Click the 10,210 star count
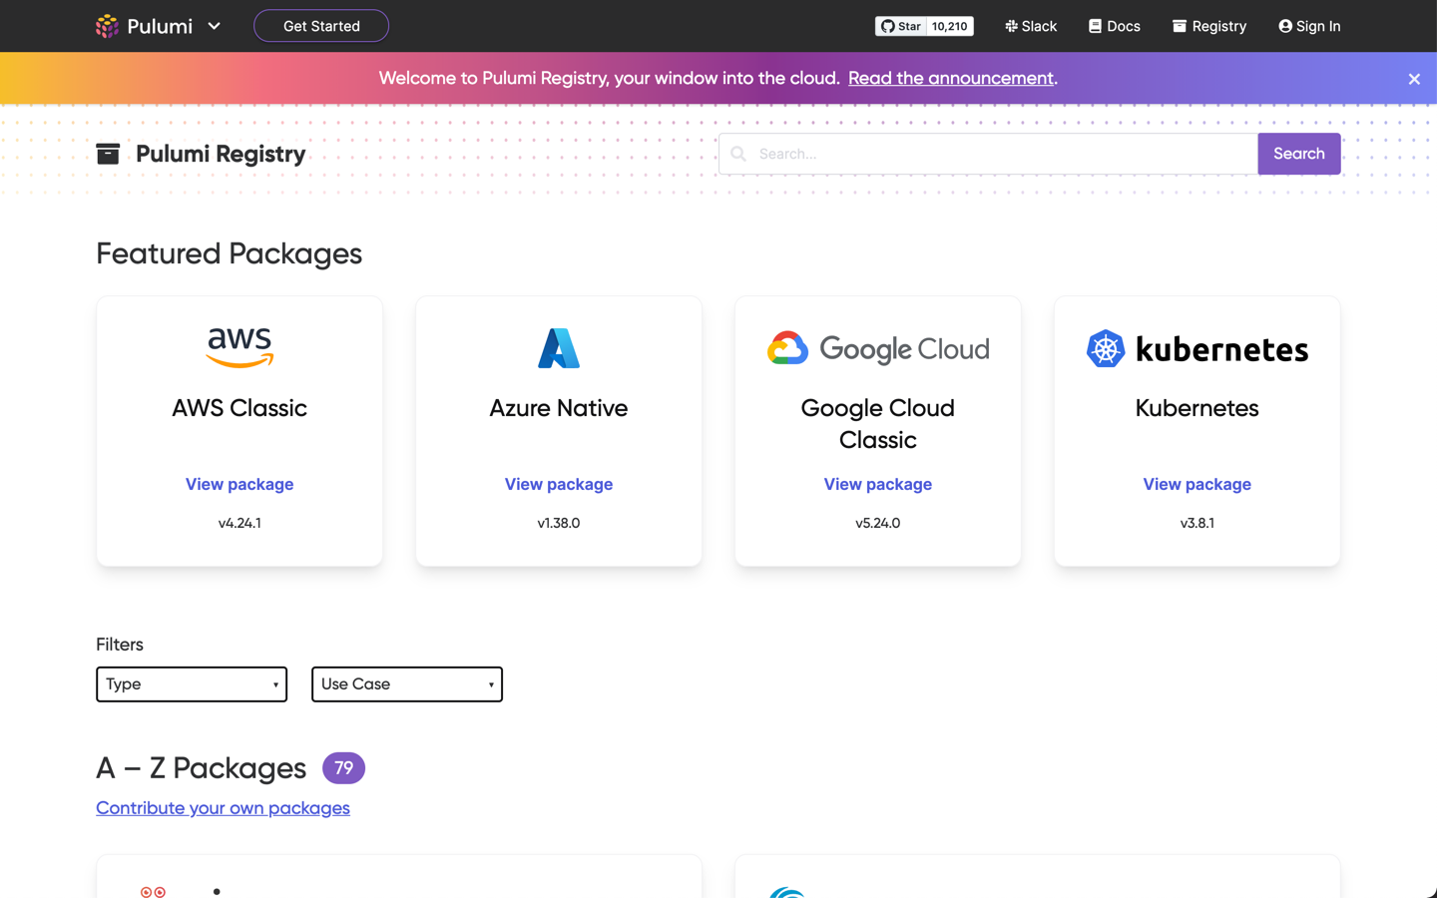Image resolution: width=1437 pixels, height=898 pixels. coord(950,26)
